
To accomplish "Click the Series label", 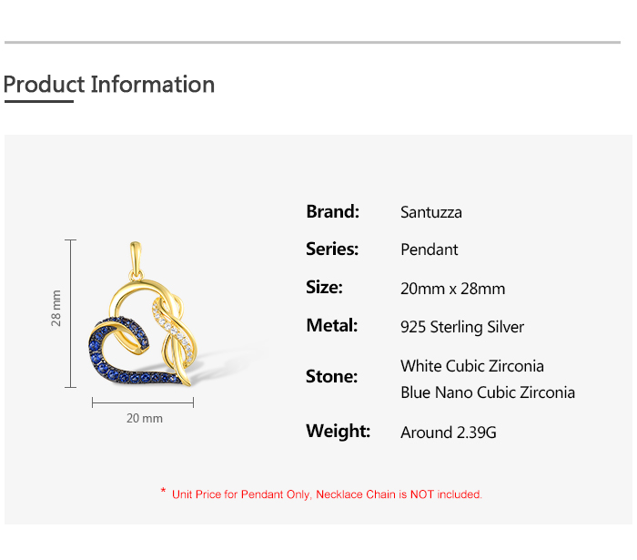I will pos(332,249).
